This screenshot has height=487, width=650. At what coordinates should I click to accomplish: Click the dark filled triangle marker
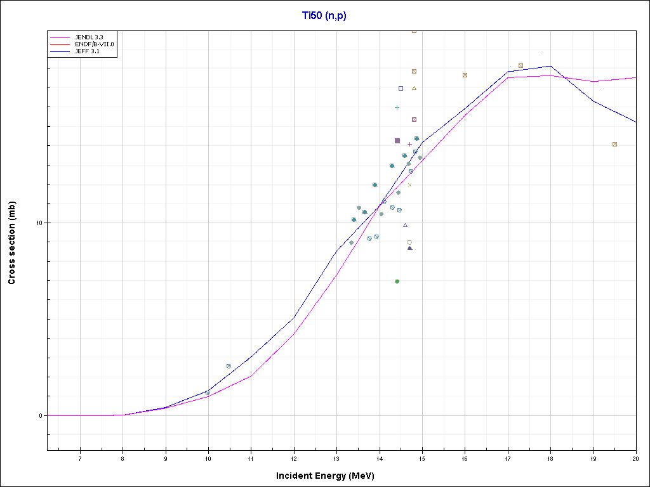tap(409, 248)
